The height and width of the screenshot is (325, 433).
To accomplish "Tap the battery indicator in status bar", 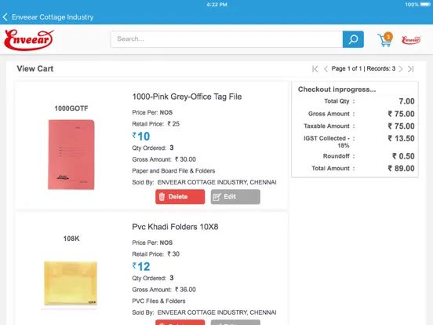I will pyautogui.click(x=425, y=5).
